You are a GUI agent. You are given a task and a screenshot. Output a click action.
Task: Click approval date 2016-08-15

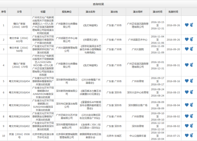173,93
